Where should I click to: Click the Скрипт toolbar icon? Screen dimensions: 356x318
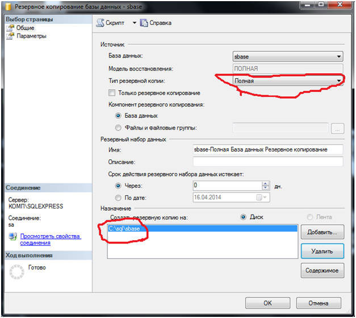click(99, 23)
